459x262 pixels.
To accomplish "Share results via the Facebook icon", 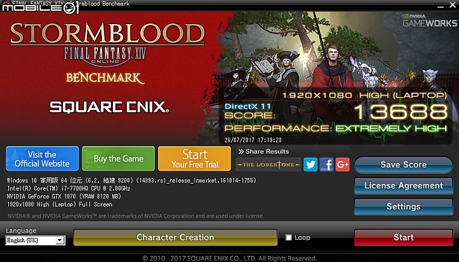I will click(326, 165).
